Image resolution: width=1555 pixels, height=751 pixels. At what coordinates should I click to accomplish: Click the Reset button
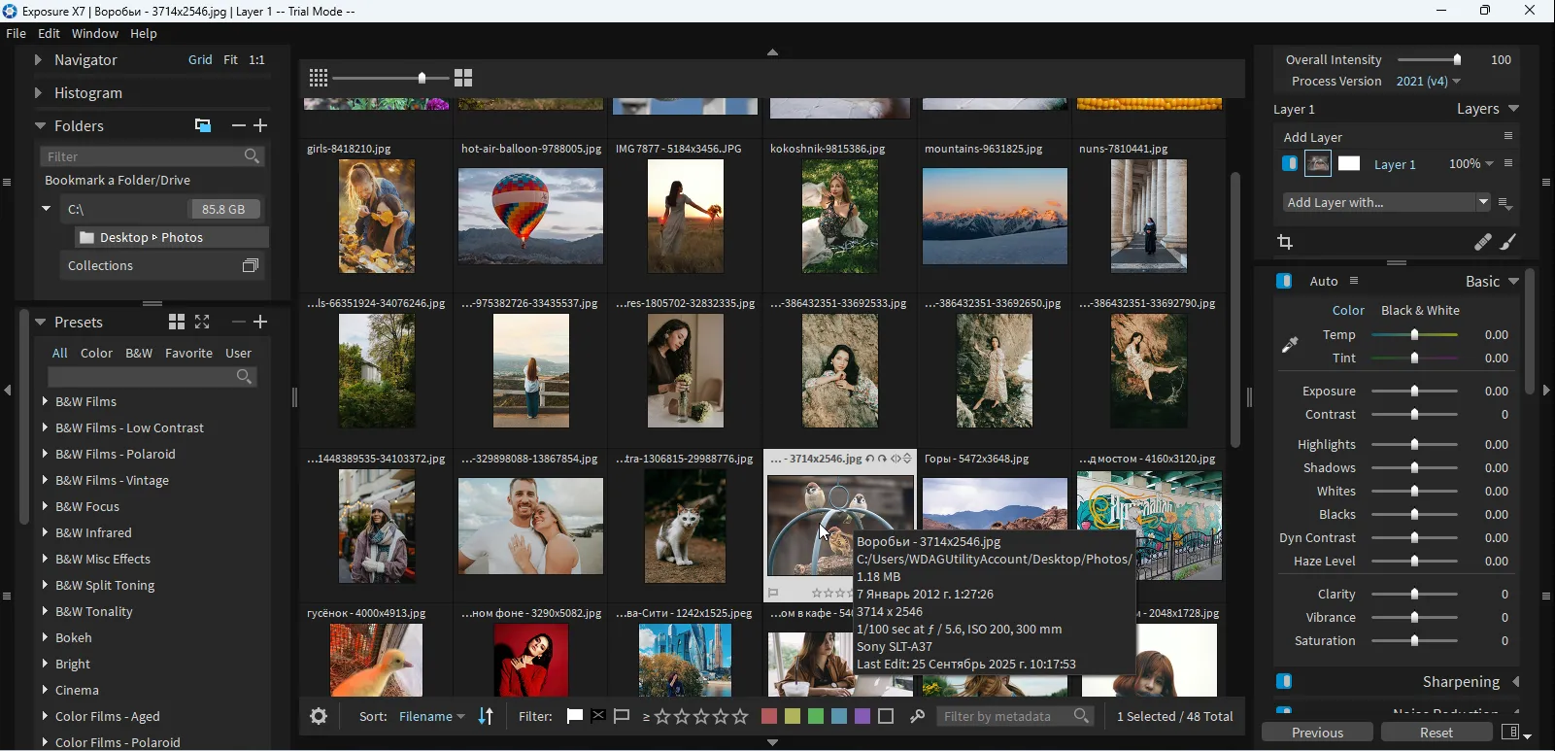point(1437,733)
